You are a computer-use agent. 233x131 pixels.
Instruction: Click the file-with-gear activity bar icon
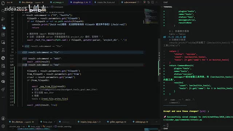point(3,66)
